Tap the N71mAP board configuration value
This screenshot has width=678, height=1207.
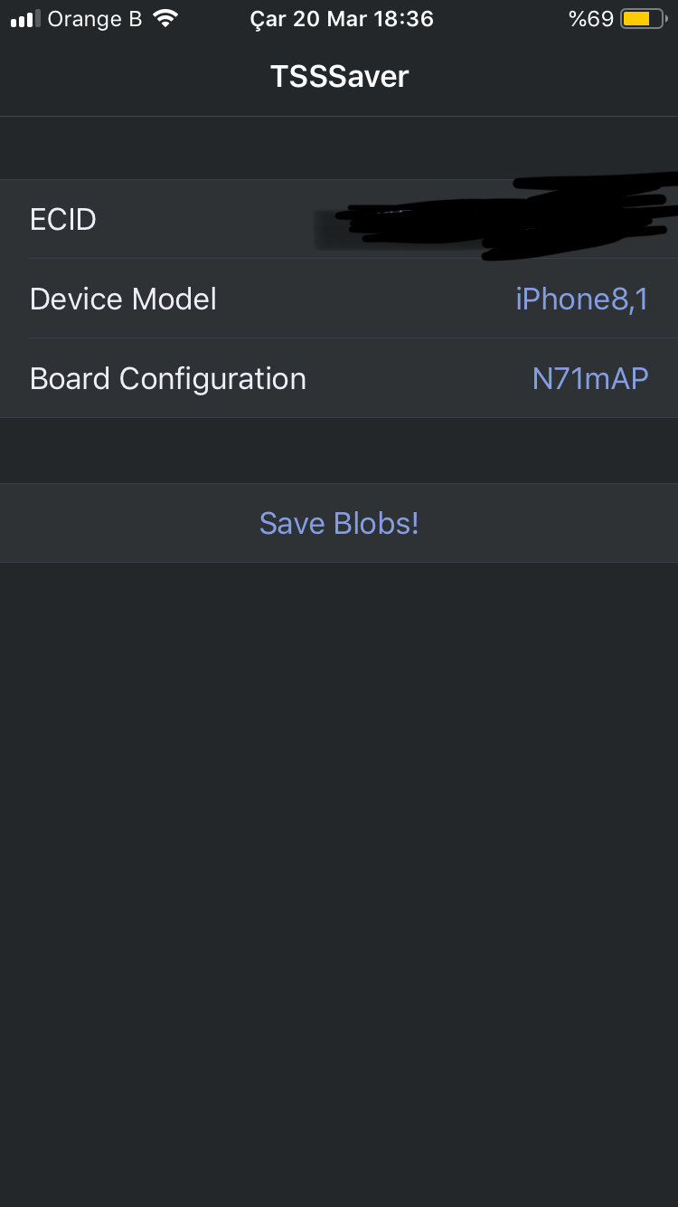(590, 378)
